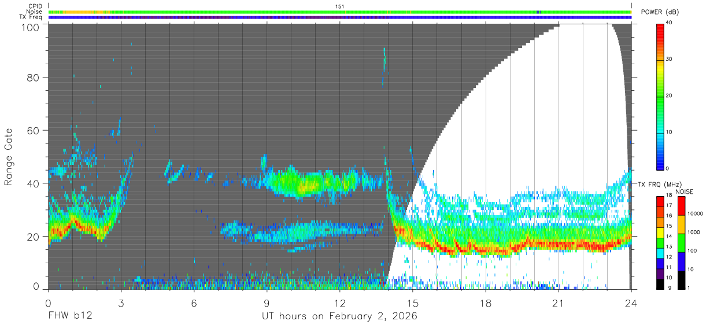Click the TX Freq row label at top left
The image size is (710, 328).
[31, 17]
